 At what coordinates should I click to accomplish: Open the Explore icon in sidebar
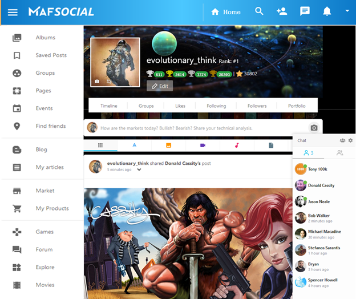(17, 268)
